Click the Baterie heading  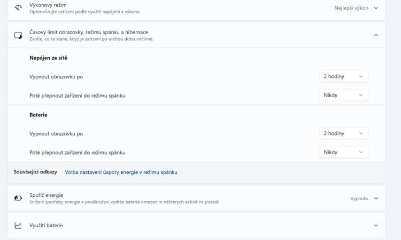coord(38,115)
